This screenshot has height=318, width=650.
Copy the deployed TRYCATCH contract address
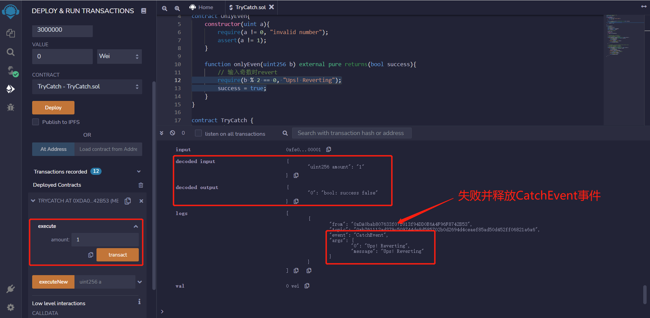128,201
